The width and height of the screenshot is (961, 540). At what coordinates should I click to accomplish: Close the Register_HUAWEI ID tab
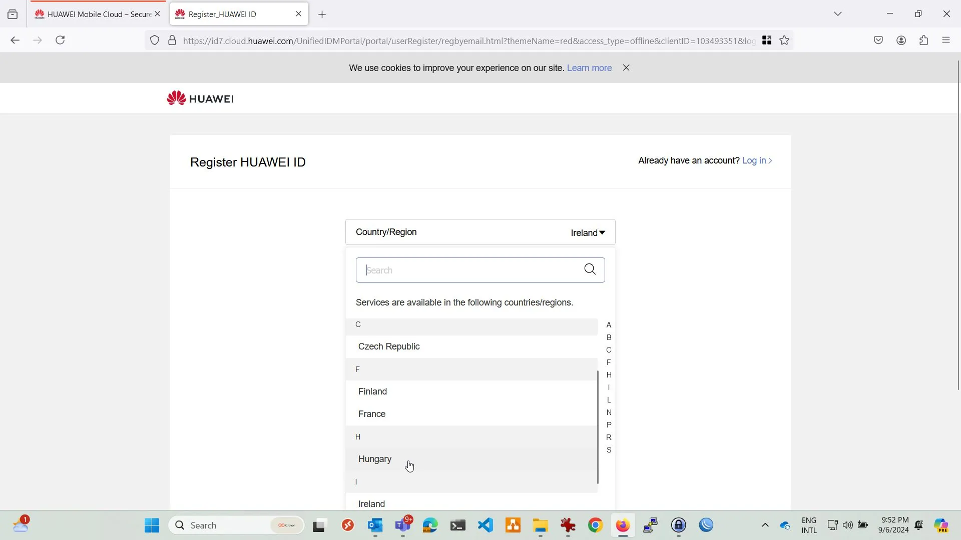pyautogui.click(x=299, y=14)
